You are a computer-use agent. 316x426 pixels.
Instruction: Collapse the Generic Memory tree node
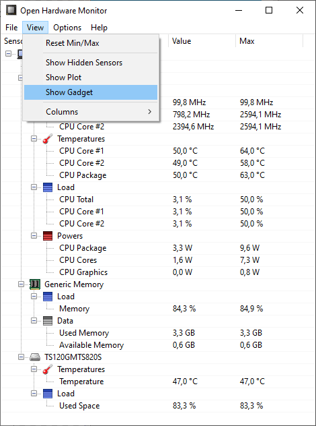click(x=21, y=284)
